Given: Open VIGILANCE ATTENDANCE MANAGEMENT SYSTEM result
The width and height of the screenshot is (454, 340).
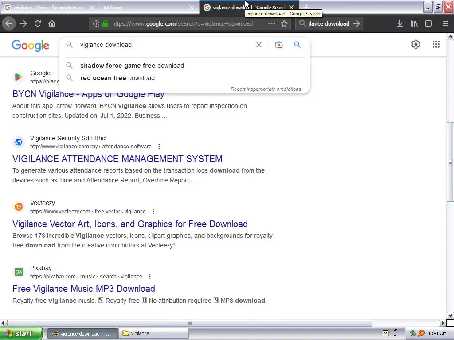Looking at the screenshot, I should coord(117,159).
